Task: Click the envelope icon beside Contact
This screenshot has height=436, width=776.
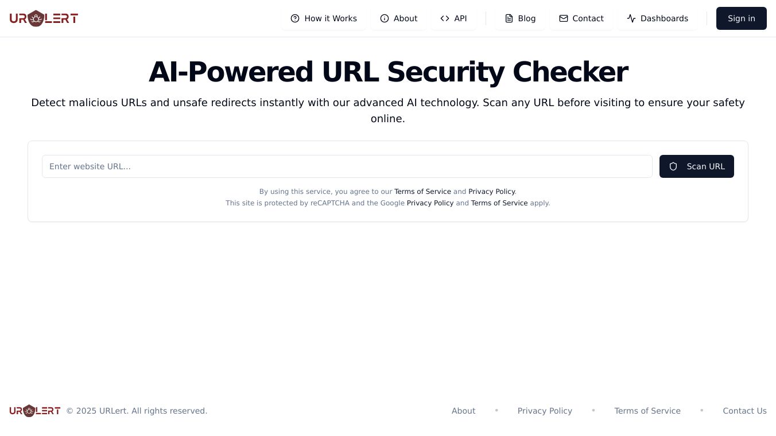Action: point(564,18)
